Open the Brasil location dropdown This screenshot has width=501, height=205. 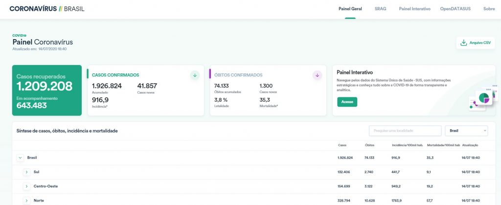point(466,131)
